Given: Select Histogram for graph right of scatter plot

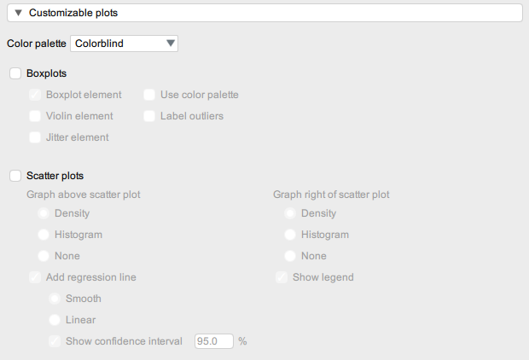Looking at the screenshot, I should click(290, 235).
